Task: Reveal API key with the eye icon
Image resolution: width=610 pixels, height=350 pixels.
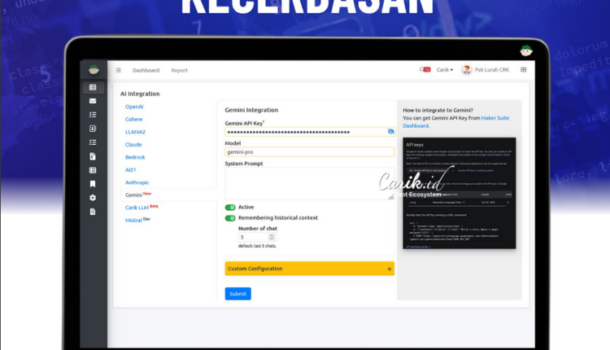Action: point(390,131)
